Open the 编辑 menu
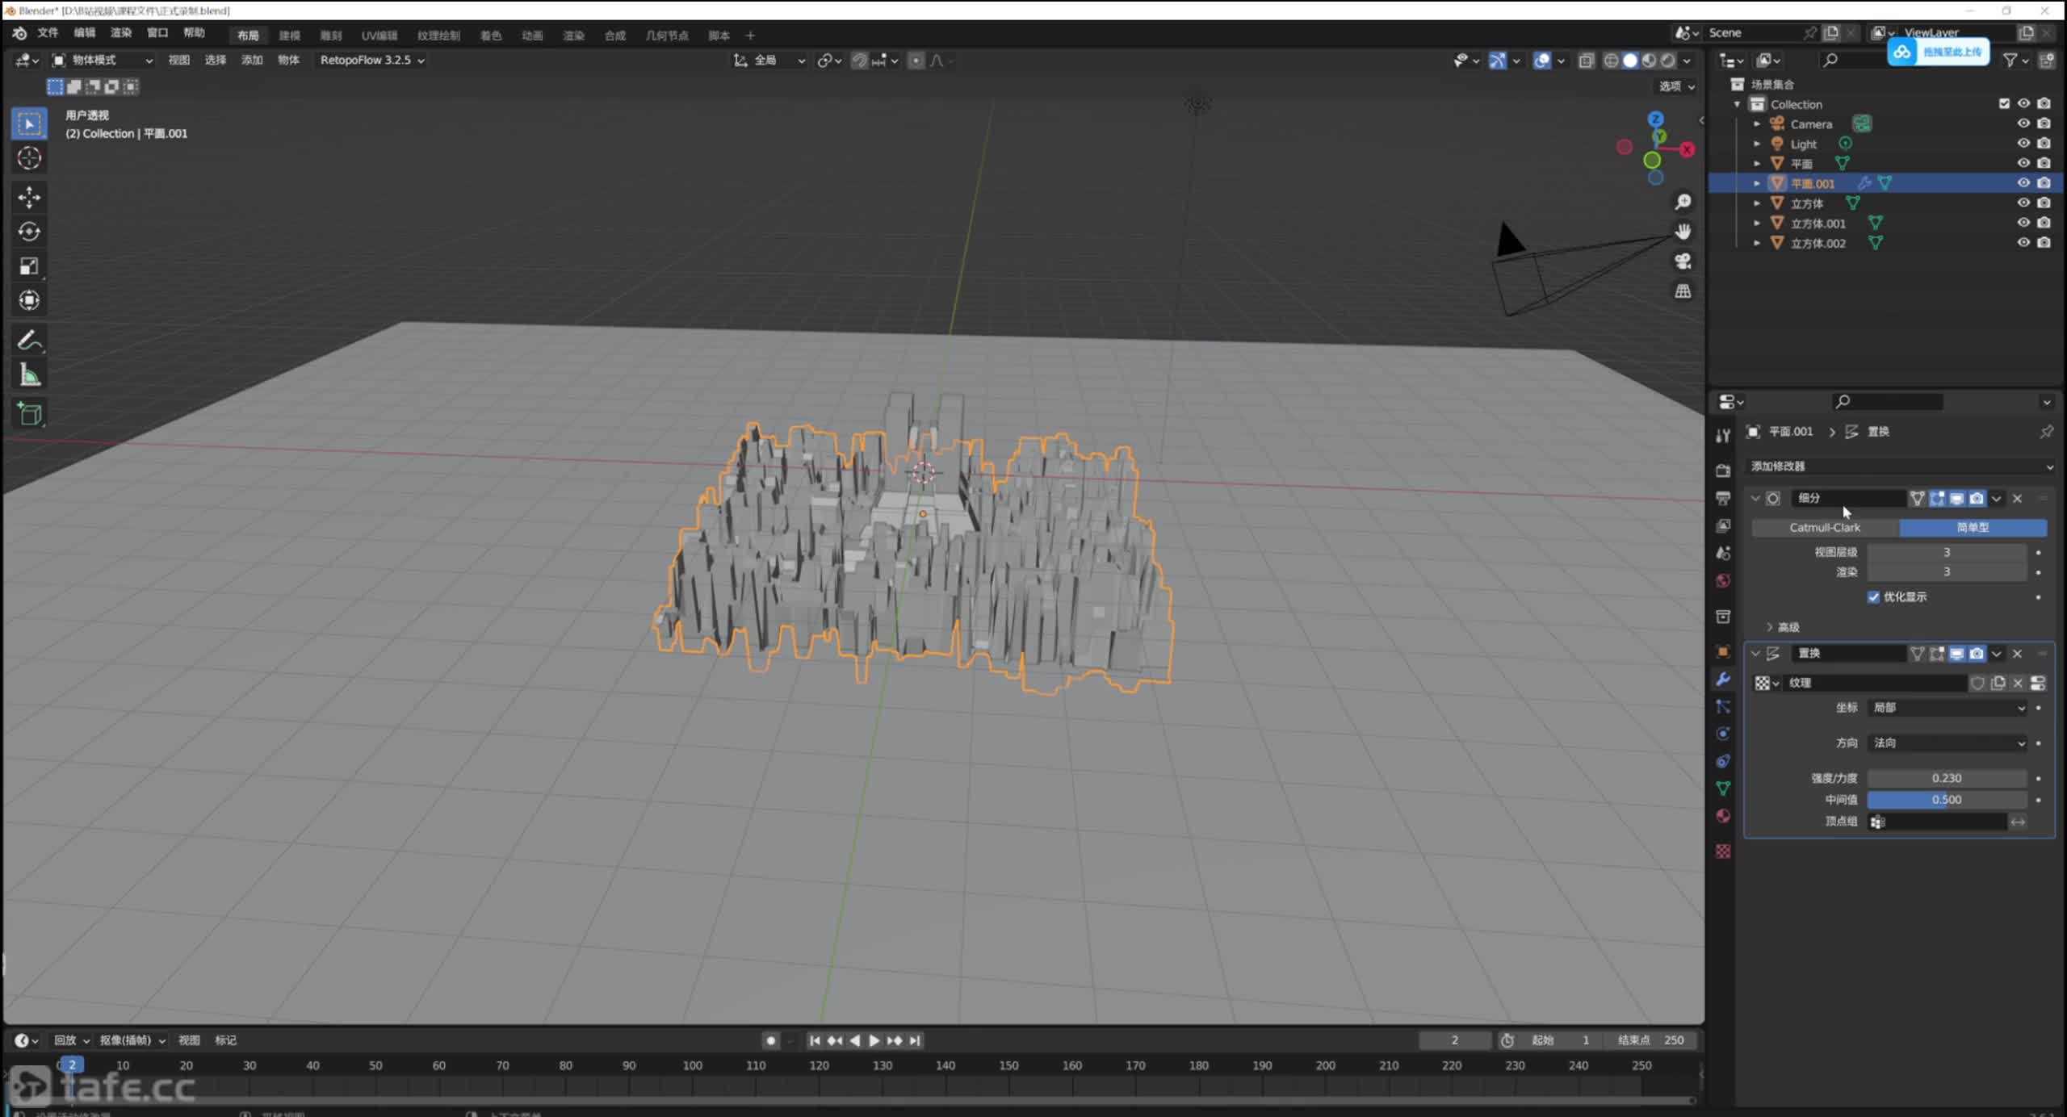This screenshot has height=1117, width=2067. 84,33
